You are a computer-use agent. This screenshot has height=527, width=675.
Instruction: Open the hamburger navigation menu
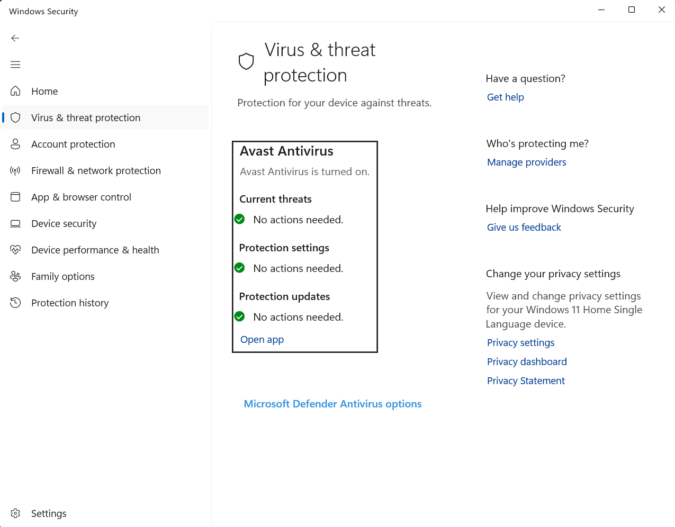pyautogui.click(x=15, y=64)
